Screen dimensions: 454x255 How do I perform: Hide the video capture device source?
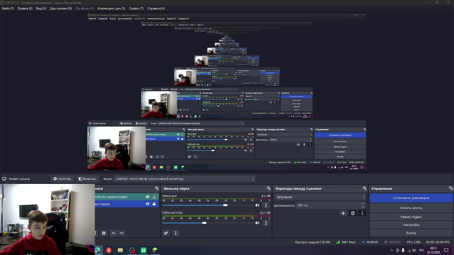coord(148,197)
